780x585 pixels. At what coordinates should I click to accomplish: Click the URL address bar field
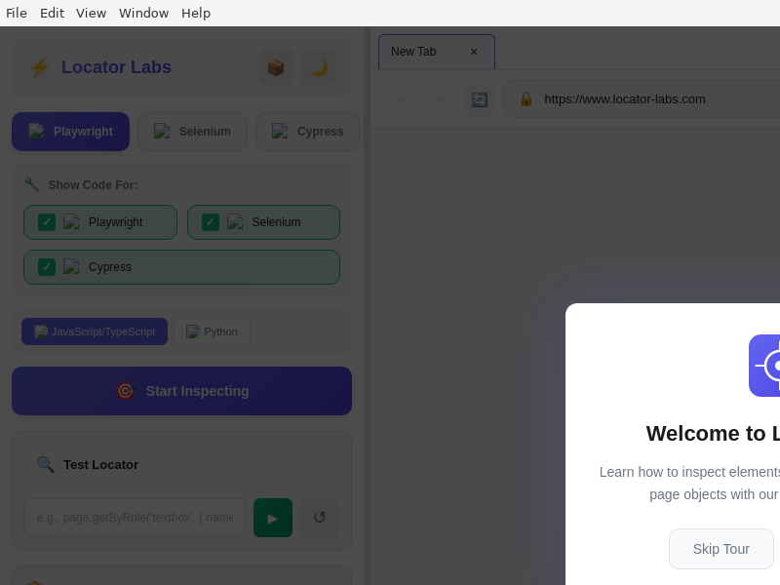[x=642, y=99]
